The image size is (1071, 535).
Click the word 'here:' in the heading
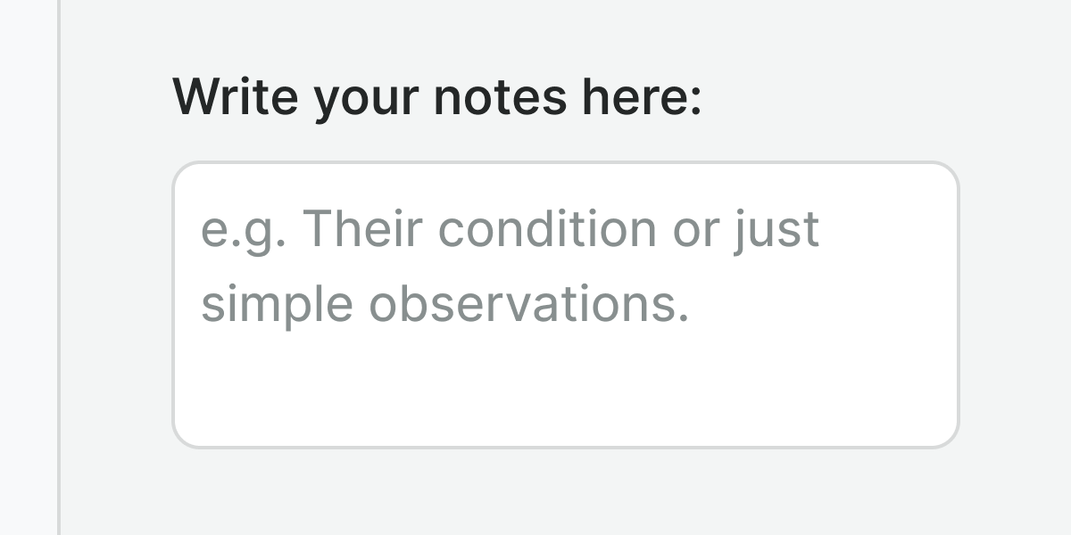[642, 96]
